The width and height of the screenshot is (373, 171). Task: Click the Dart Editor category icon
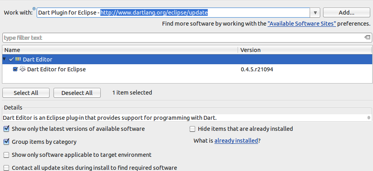pos(18,59)
